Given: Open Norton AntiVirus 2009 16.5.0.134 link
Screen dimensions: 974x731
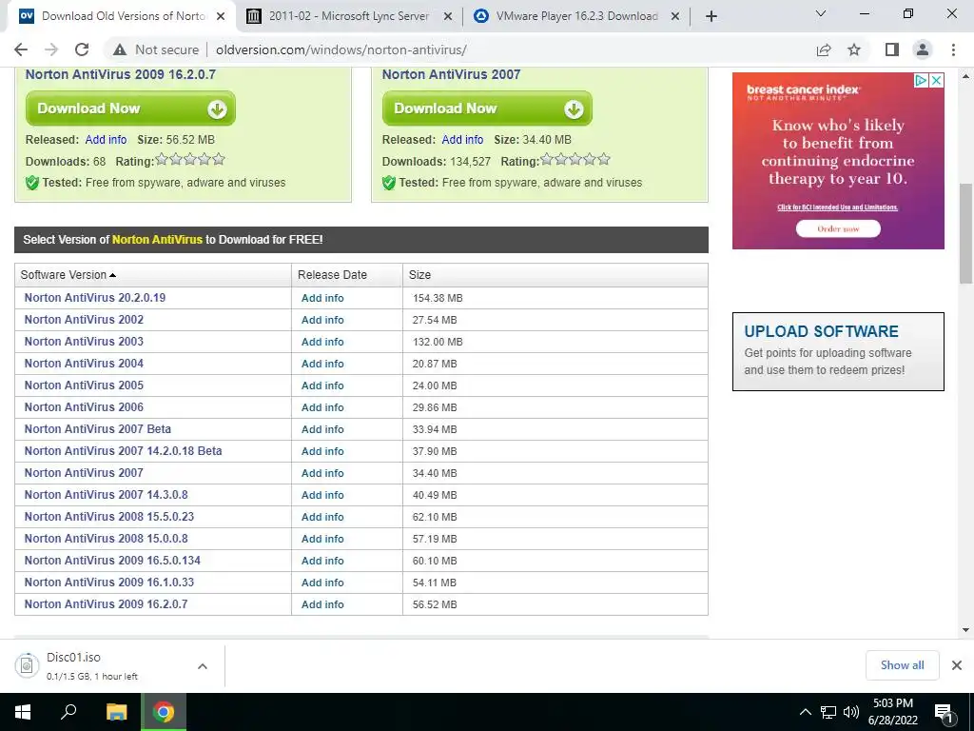Looking at the screenshot, I should click(x=112, y=560).
